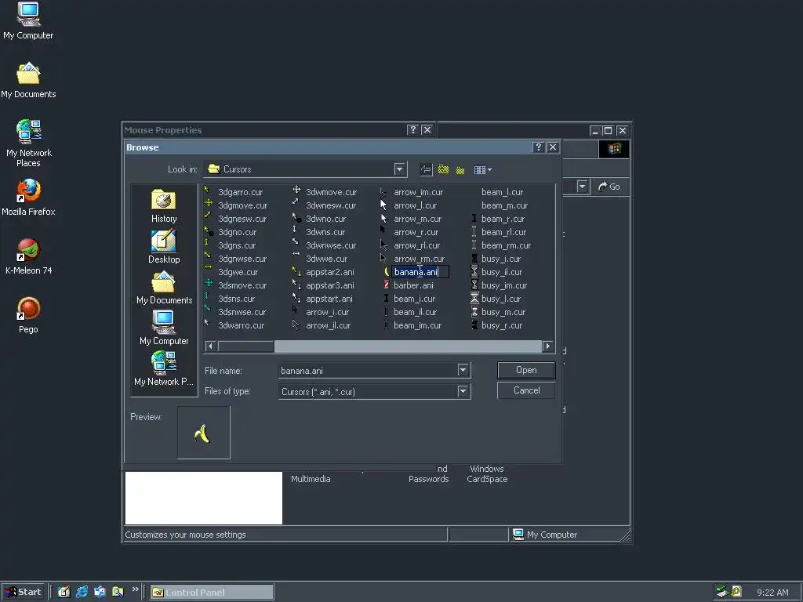Click the Cancel button

click(x=526, y=390)
